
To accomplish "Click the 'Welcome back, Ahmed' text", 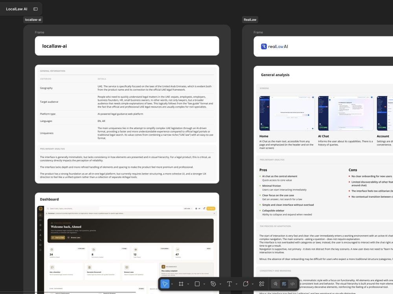I will [66, 227].
